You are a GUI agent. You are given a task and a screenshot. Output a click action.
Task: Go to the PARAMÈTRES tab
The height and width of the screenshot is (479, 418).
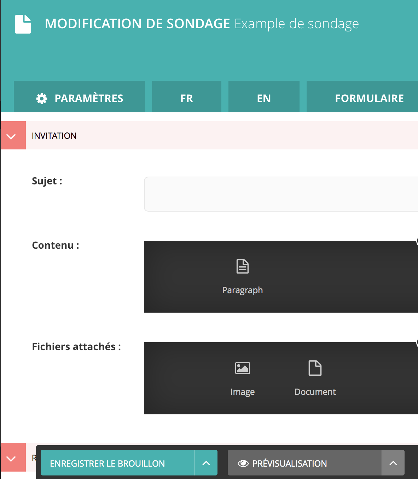tap(88, 98)
